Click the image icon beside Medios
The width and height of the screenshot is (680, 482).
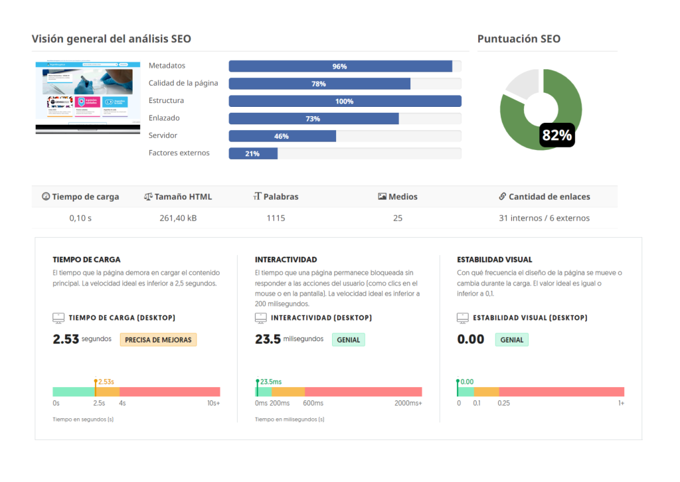pyautogui.click(x=382, y=197)
